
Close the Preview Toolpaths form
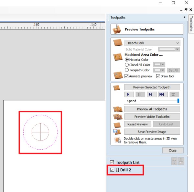173,150
